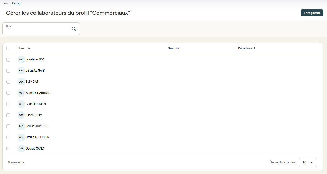327x174 pixels.
Task: Click the search magnifier icon
Action: click(74, 29)
